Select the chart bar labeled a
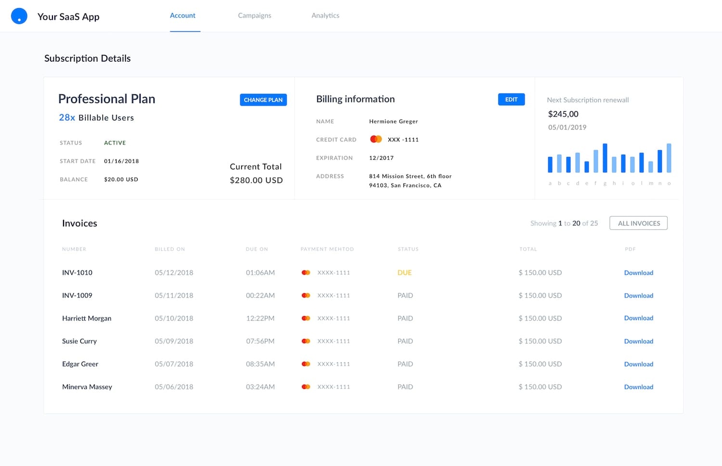This screenshot has width=722, height=466. pyautogui.click(x=550, y=164)
